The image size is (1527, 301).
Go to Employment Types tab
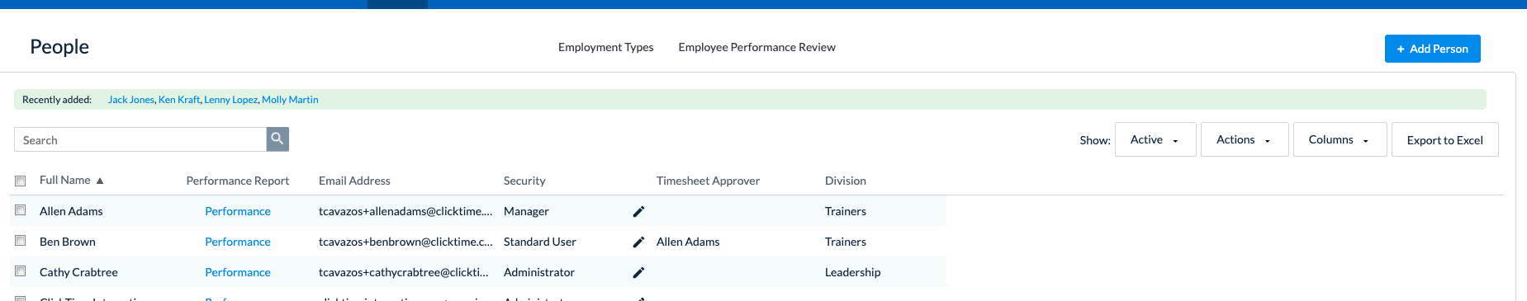pyautogui.click(x=605, y=47)
